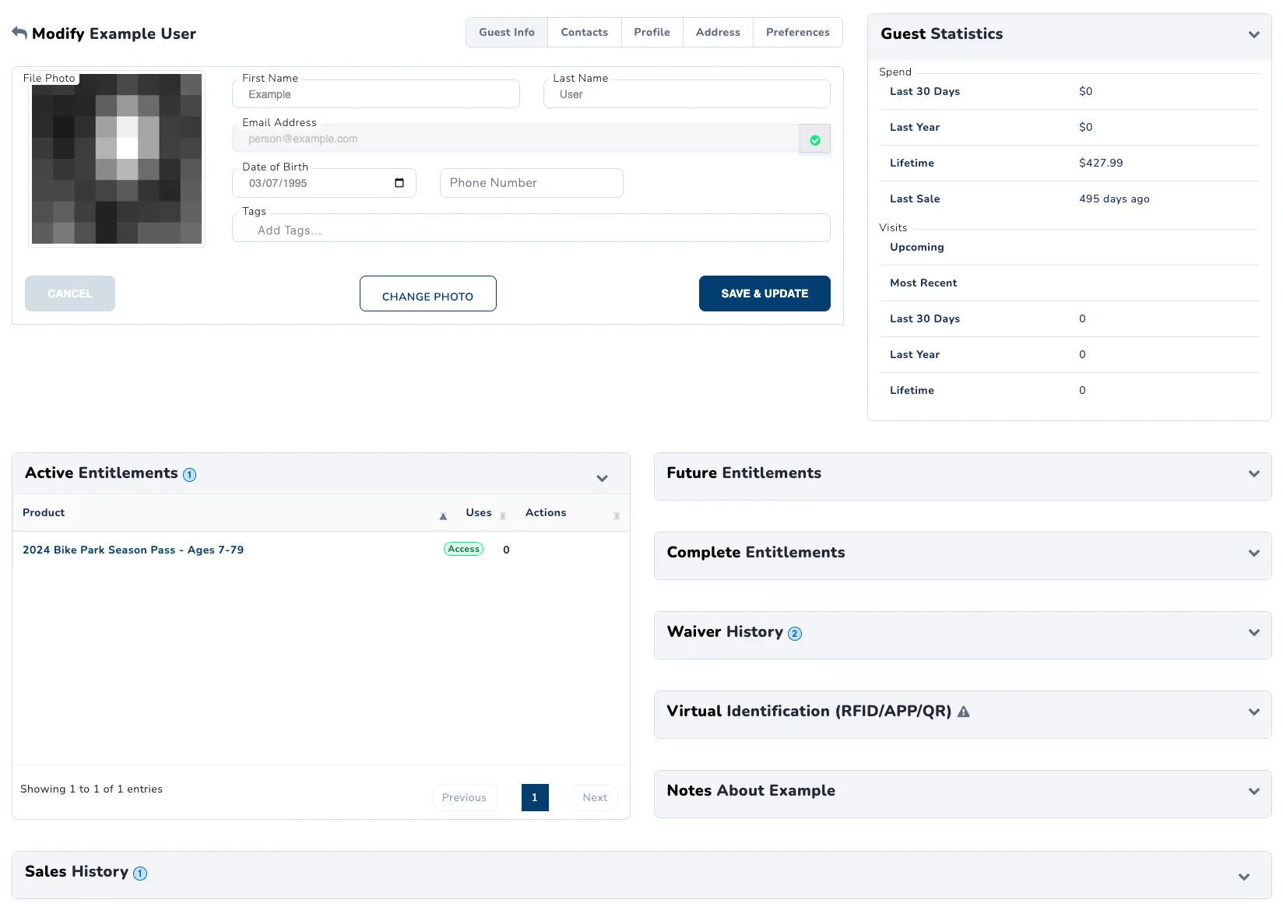Click the guest file photo thumbnail
Screen dimensions: 1283x914
tap(117, 159)
